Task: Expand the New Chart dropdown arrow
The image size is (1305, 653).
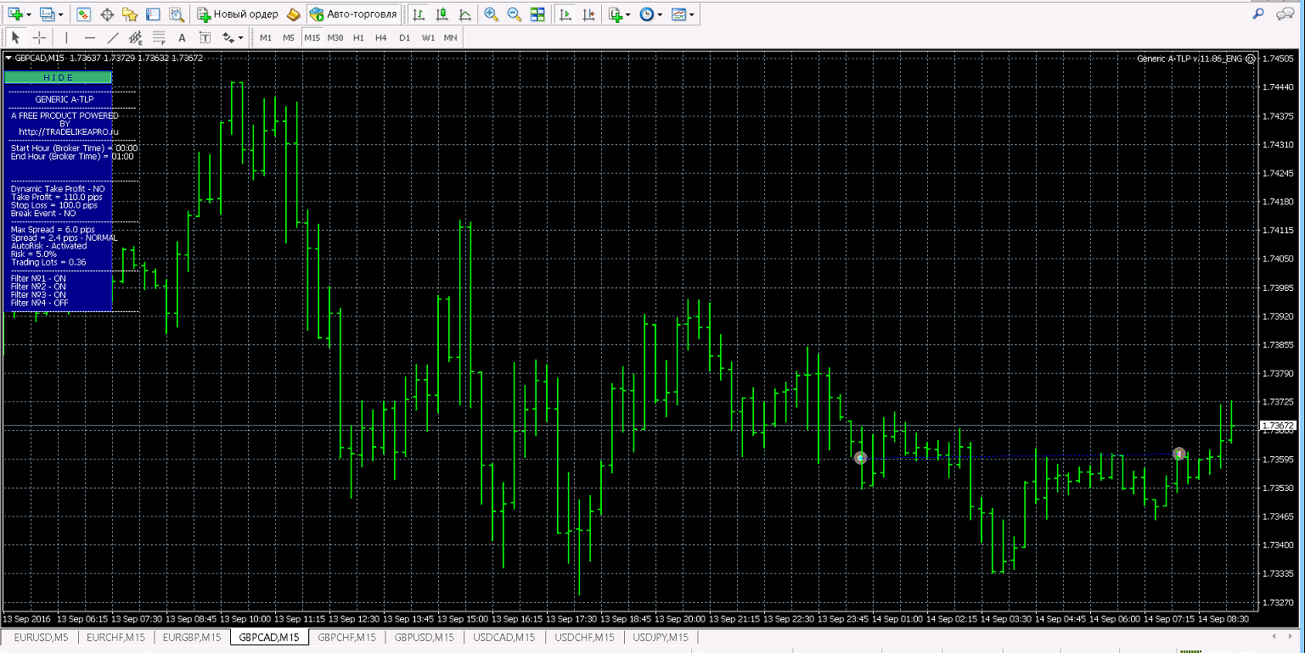Action: tap(29, 14)
